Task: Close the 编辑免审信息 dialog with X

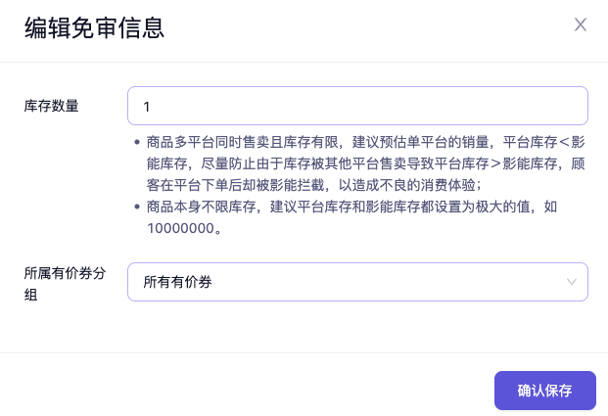Action: pyautogui.click(x=581, y=25)
